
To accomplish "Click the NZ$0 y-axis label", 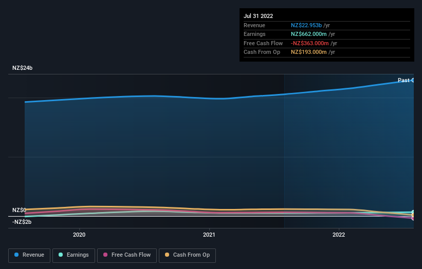I will point(19,210).
